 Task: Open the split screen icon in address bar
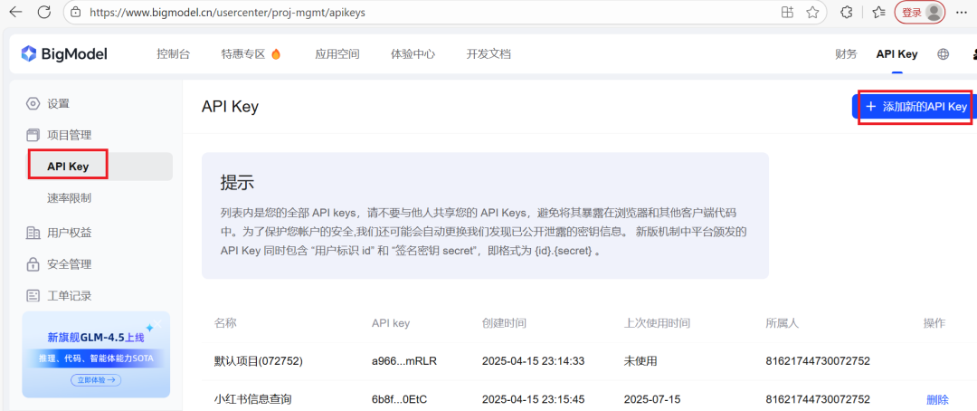pos(788,12)
